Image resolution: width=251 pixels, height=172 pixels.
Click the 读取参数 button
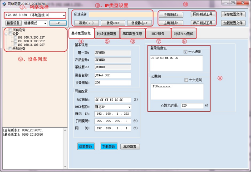click(x=86, y=147)
